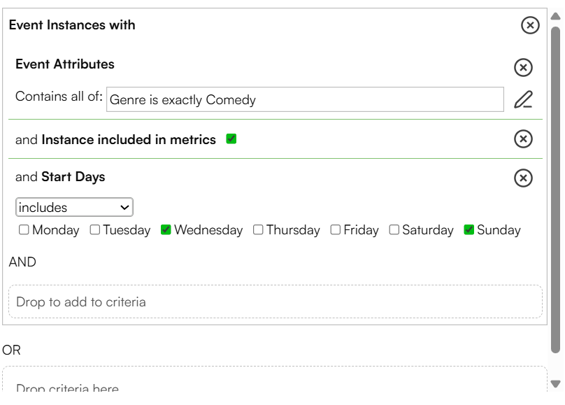Check the Tuesday checkbox
Image resolution: width=565 pixels, height=405 pixels.
click(x=95, y=229)
